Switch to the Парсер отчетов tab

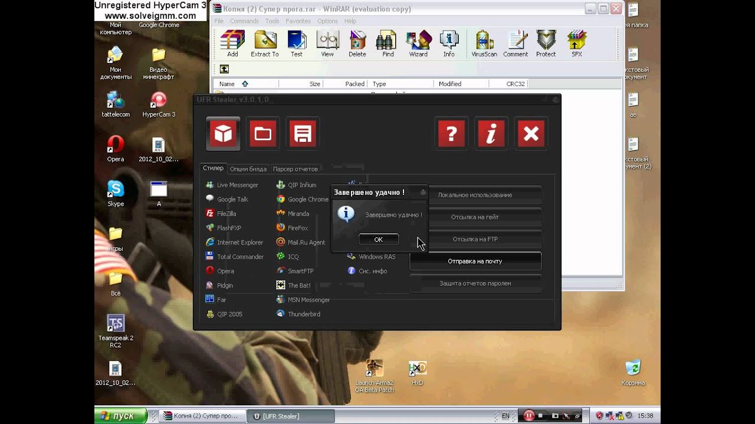point(296,169)
